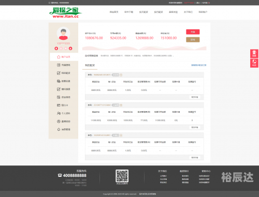Open 软件下载 in the top navigation
The width and height of the screenshot is (259, 197).
point(129,12)
